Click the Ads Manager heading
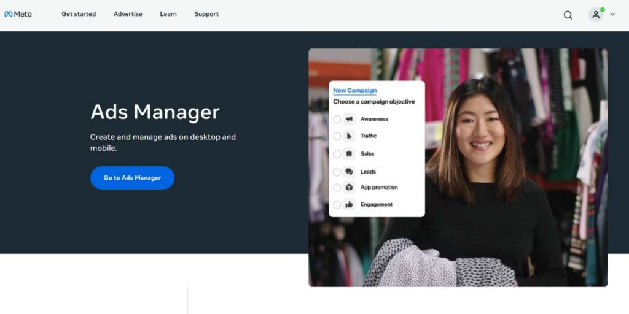This screenshot has height=314, width=629. click(155, 112)
